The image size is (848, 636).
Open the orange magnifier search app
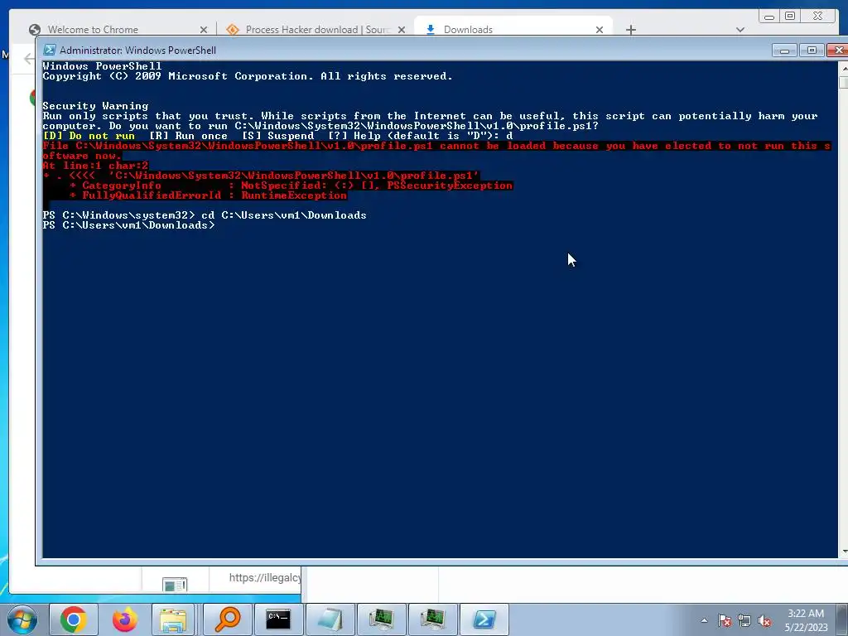click(x=227, y=619)
